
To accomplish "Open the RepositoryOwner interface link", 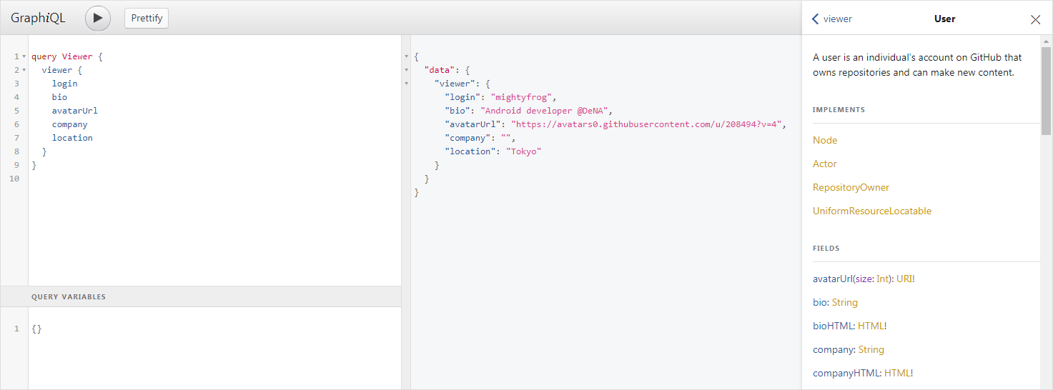I will pos(851,188).
